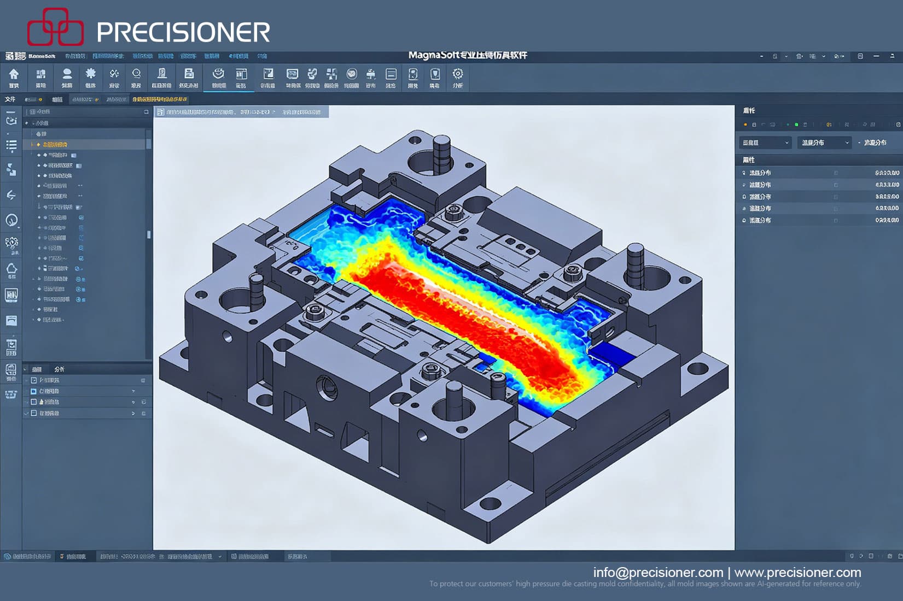Click the first status bar item with globe icon
This screenshot has height=601, width=903.
point(27,557)
